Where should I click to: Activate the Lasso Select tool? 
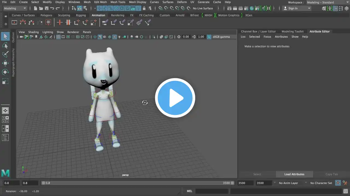pyautogui.click(x=5, y=45)
